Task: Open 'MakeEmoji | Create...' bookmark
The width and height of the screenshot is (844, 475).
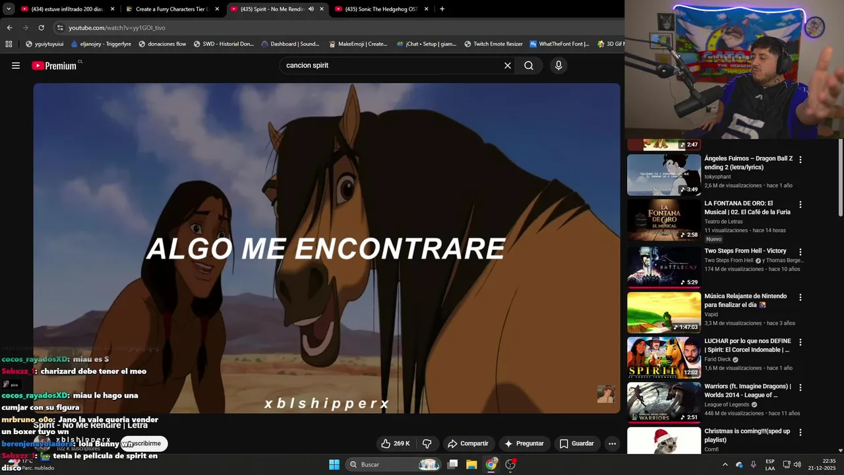Action: (358, 44)
